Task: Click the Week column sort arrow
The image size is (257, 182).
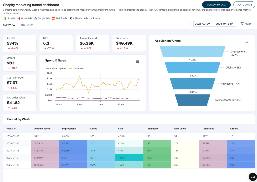Action: [15, 129]
